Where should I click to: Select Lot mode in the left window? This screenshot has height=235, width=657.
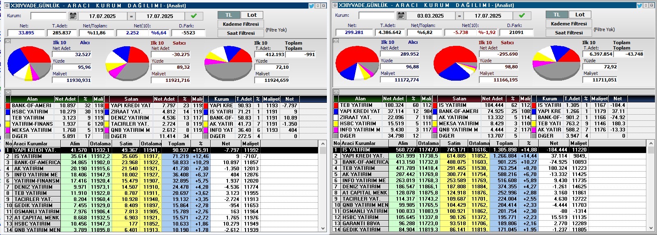252,15
